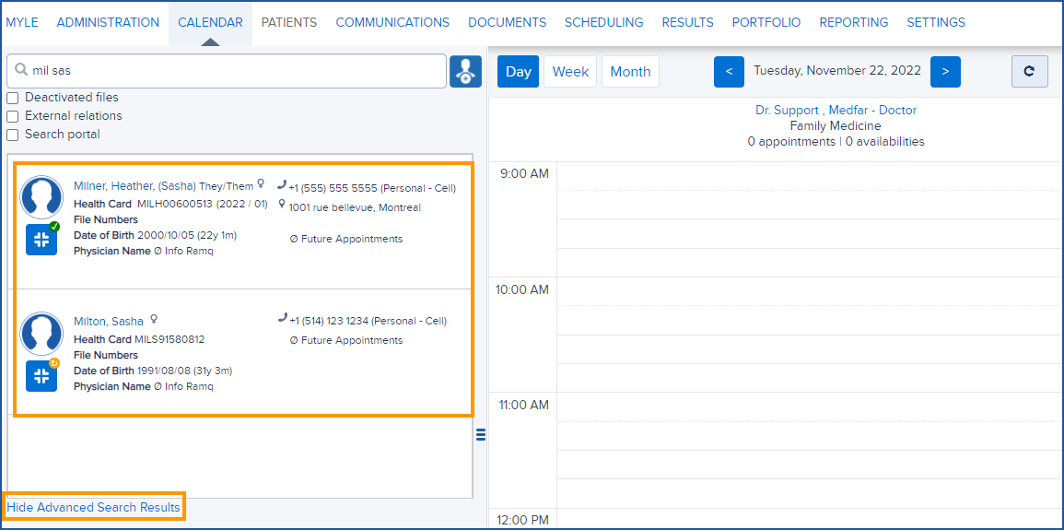Switch to Month calendar view

pyautogui.click(x=630, y=72)
